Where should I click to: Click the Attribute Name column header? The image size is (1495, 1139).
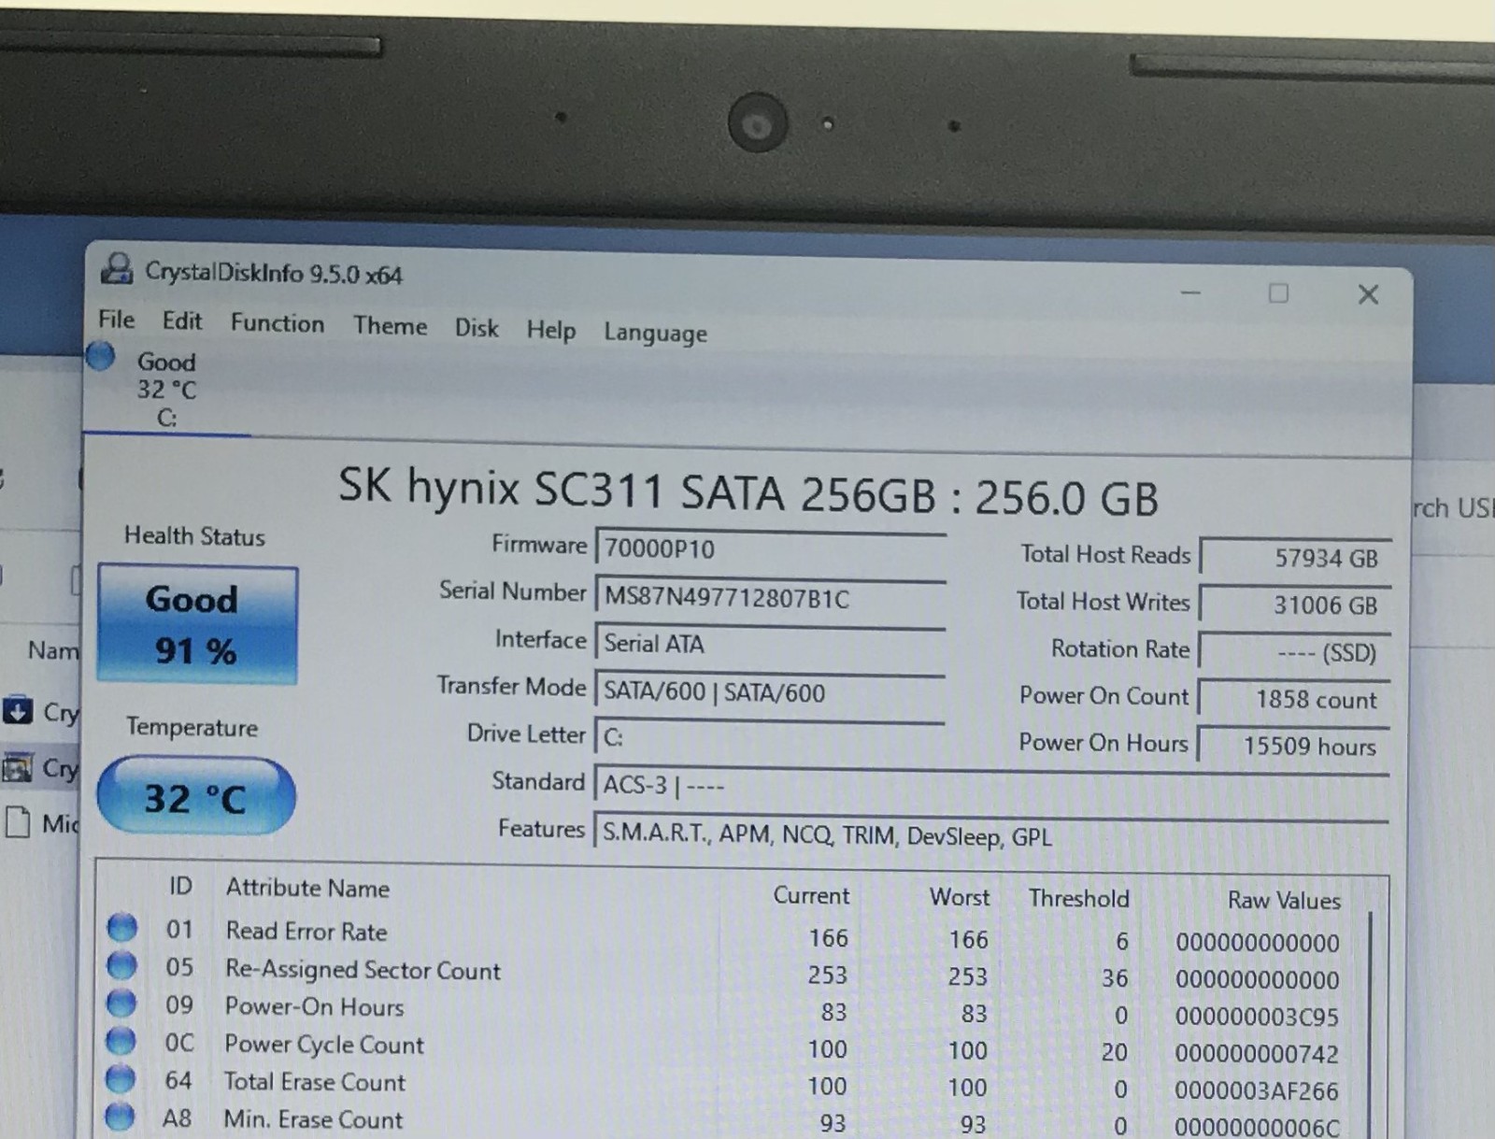pos(307,888)
